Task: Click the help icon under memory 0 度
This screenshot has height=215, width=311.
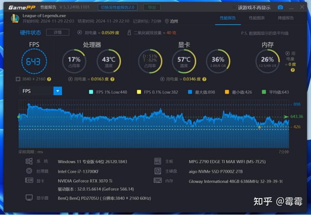Action: (293, 70)
